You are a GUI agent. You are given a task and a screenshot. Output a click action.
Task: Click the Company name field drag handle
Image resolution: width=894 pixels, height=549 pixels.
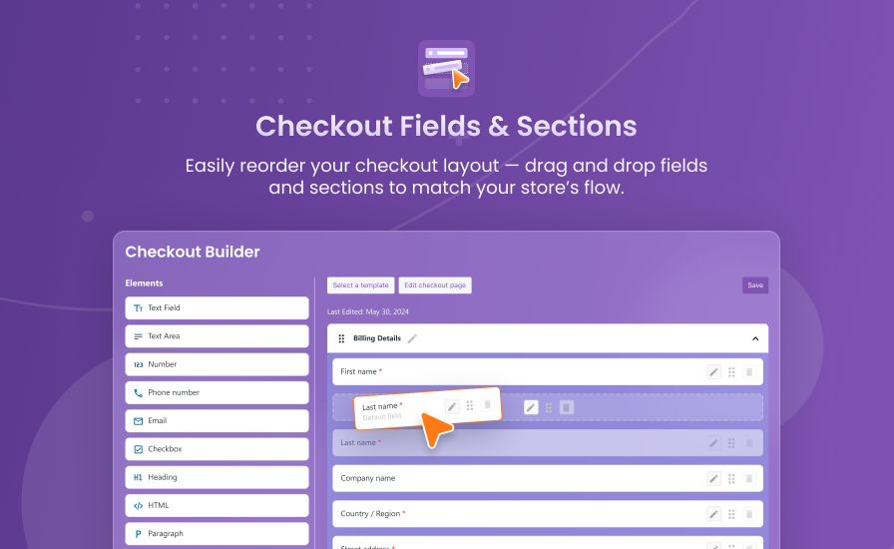click(x=731, y=479)
